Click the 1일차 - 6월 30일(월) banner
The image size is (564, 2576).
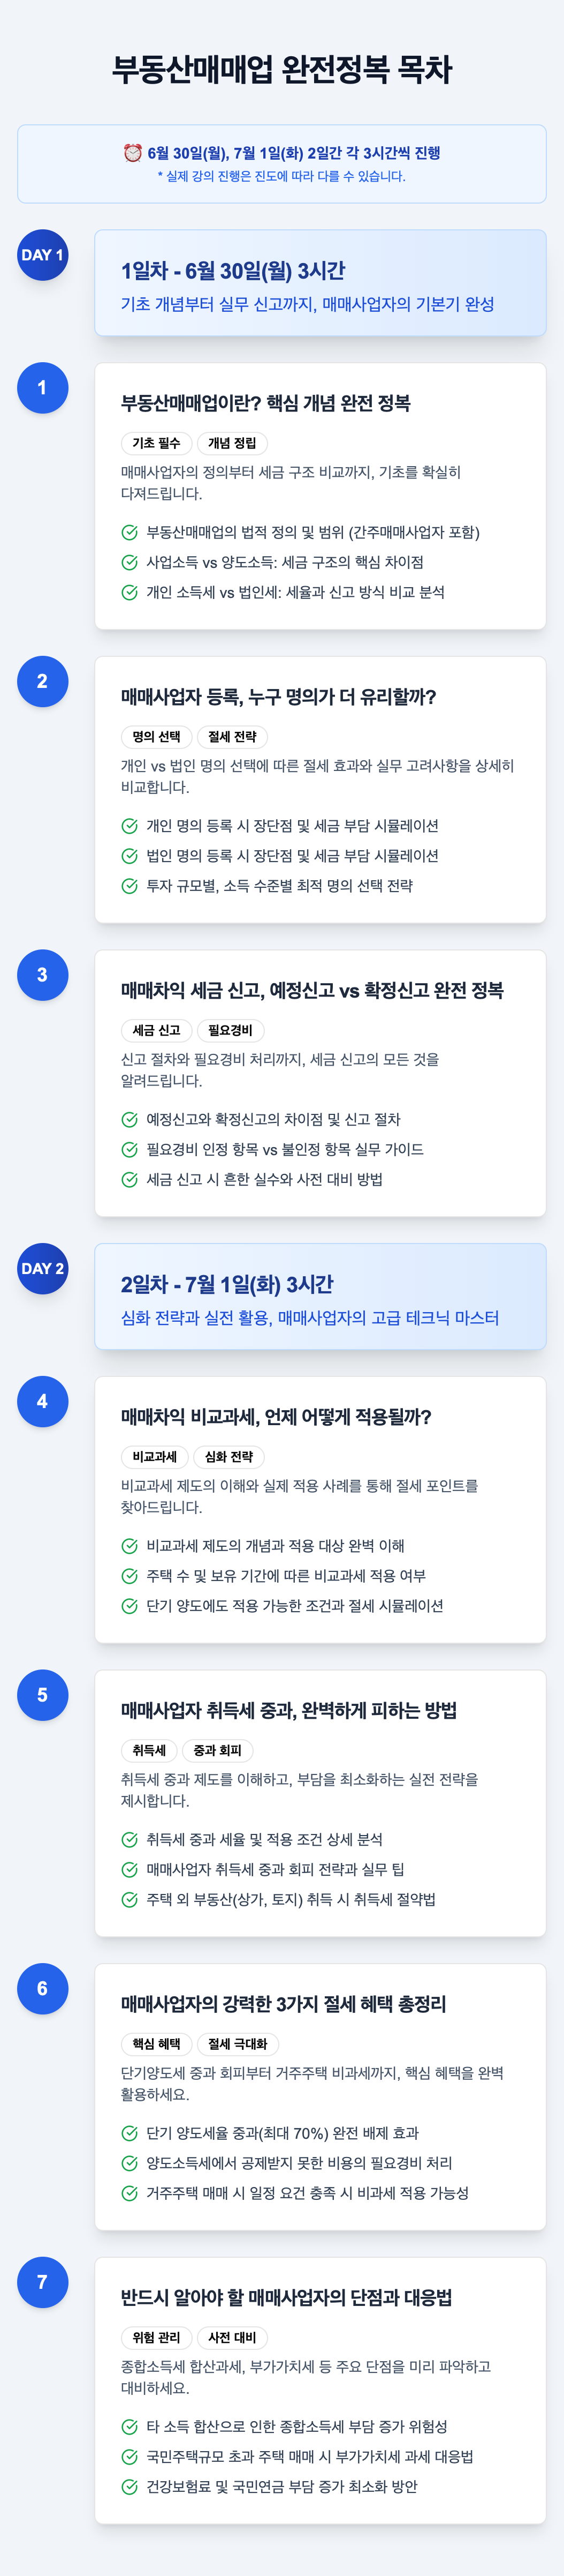319,283
